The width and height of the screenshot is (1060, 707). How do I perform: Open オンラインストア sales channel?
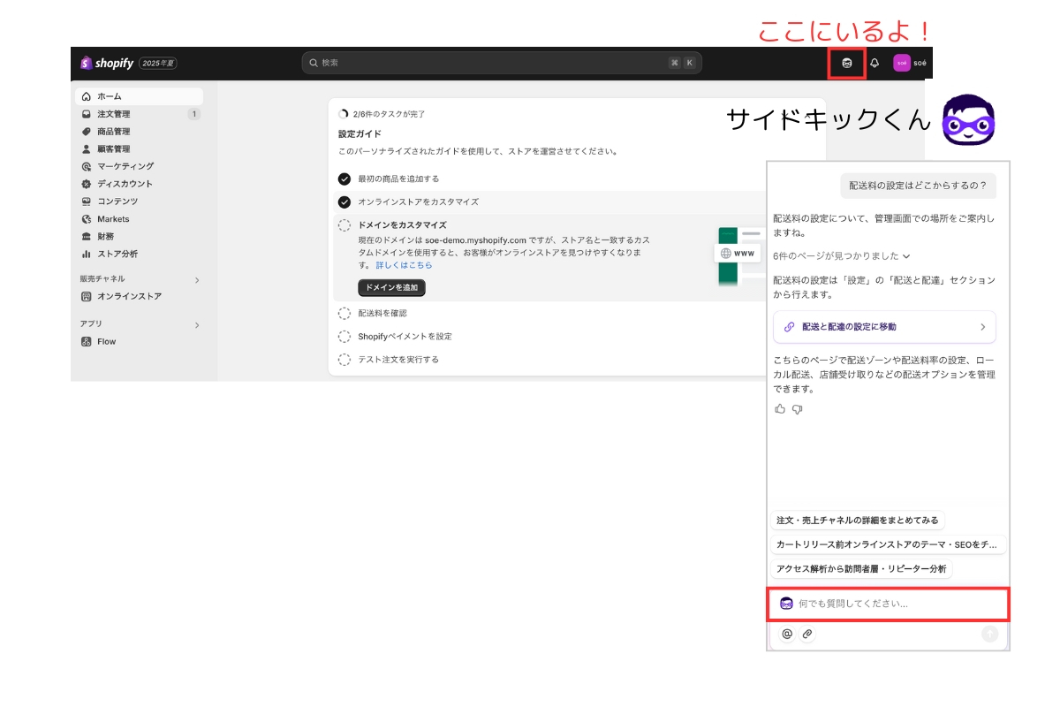140,297
